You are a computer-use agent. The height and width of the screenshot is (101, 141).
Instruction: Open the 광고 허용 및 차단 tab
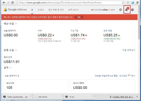click(56, 10)
